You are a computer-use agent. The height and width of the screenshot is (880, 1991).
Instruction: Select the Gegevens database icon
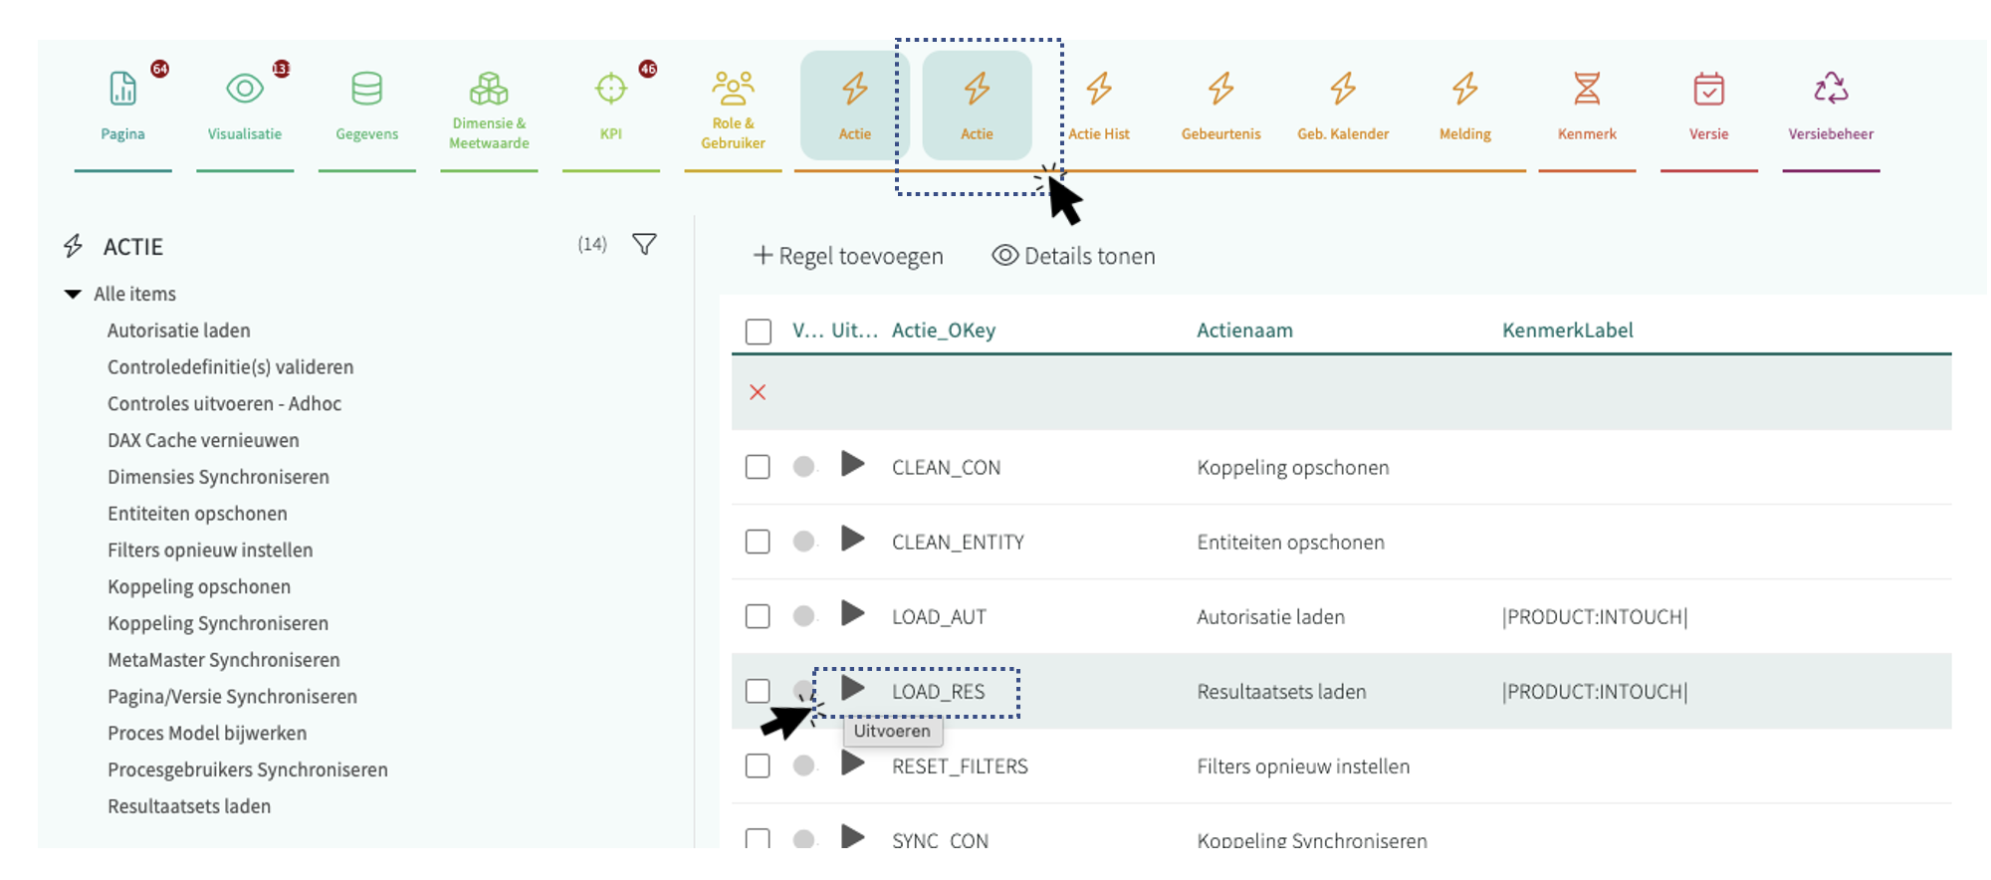coord(366,90)
